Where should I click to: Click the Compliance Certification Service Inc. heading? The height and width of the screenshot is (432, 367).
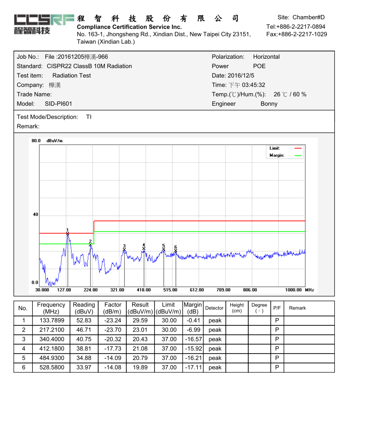[x=129, y=27]
